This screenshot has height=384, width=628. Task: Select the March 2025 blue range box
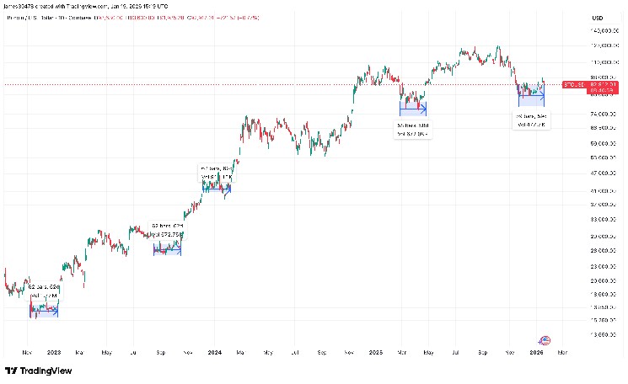point(412,108)
